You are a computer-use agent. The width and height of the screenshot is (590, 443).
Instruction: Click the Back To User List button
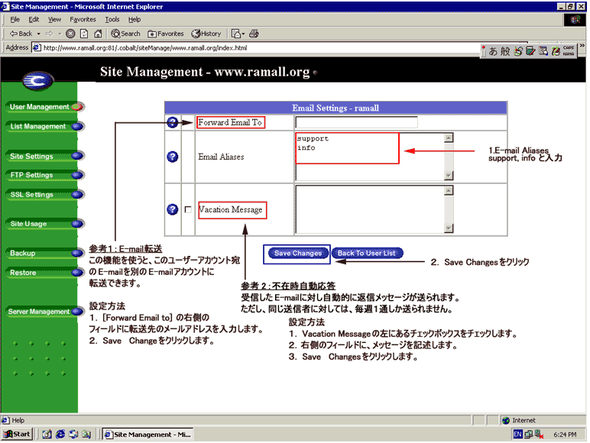point(368,254)
